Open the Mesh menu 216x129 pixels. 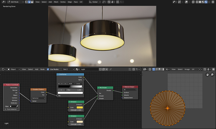point(56,2)
